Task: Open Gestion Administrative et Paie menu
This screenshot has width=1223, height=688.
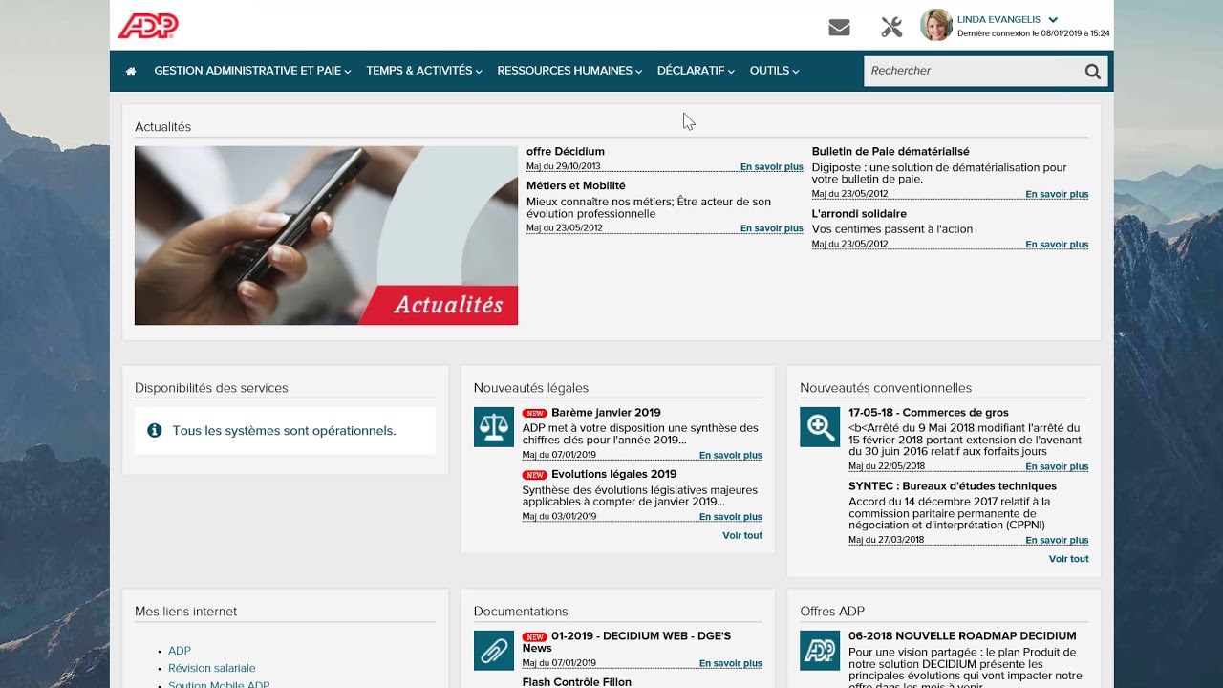Action: [x=252, y=71]
